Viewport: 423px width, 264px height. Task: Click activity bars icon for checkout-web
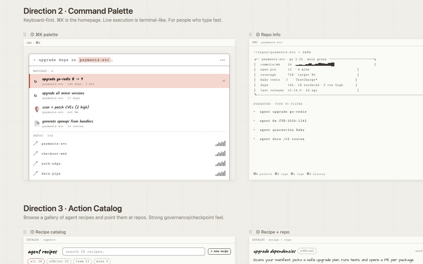click(x=220, y=153)
